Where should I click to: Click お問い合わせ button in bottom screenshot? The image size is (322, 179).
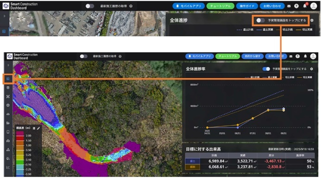pyautogui.click(x=276, y=56)
